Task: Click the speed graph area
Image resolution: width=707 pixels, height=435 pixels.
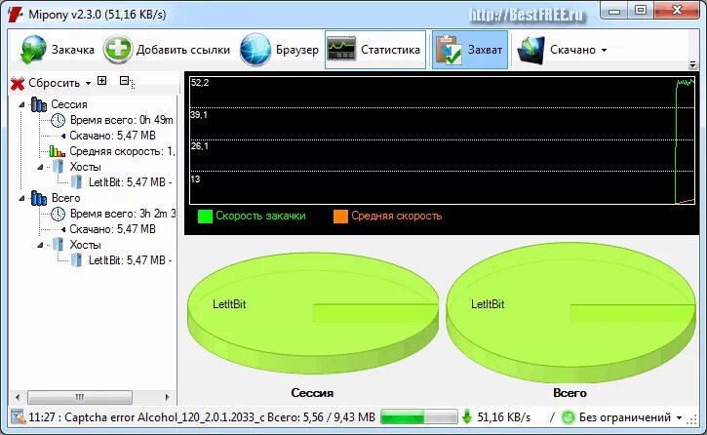Action: (x=442, y=140)
